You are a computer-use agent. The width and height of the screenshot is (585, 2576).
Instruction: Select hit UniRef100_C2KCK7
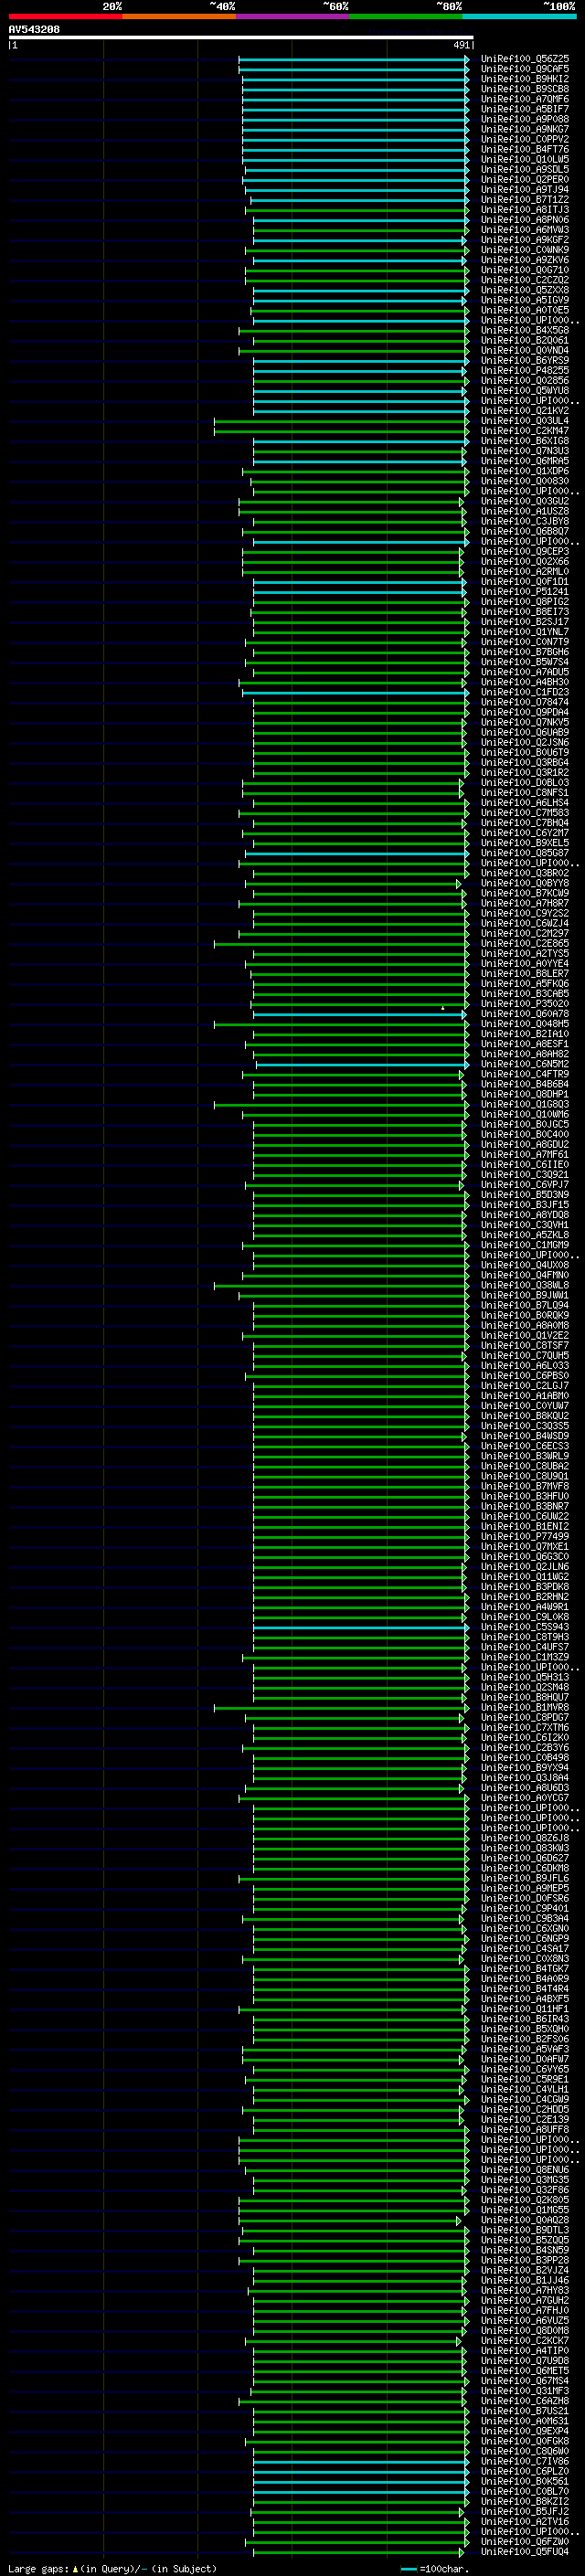(525, 2340)
